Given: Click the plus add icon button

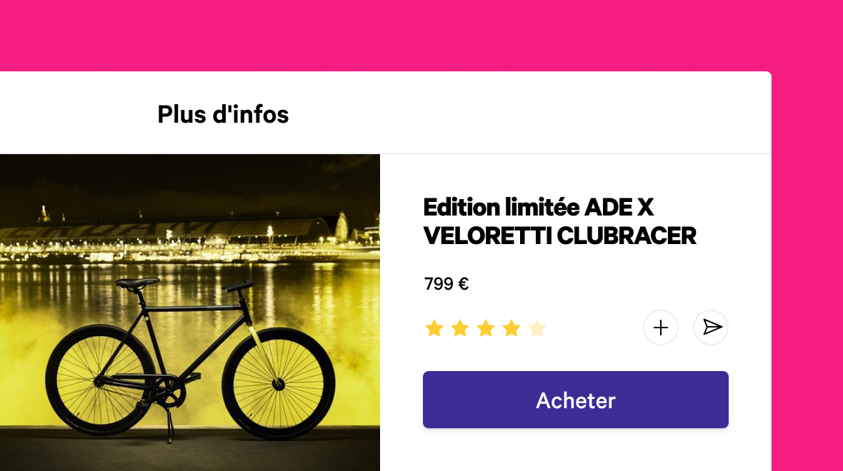Looking at the screenshot, I should click(x=661, y=328).
